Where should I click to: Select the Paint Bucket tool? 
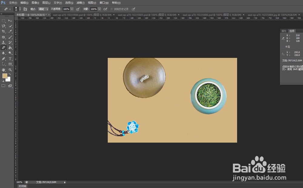pyautogui.click(x=10, y=48)
